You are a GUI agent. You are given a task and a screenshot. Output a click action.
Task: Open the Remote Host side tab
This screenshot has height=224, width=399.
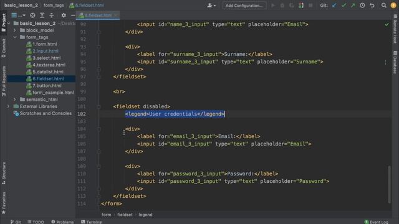pyautogui.click(x=395, y=29)
